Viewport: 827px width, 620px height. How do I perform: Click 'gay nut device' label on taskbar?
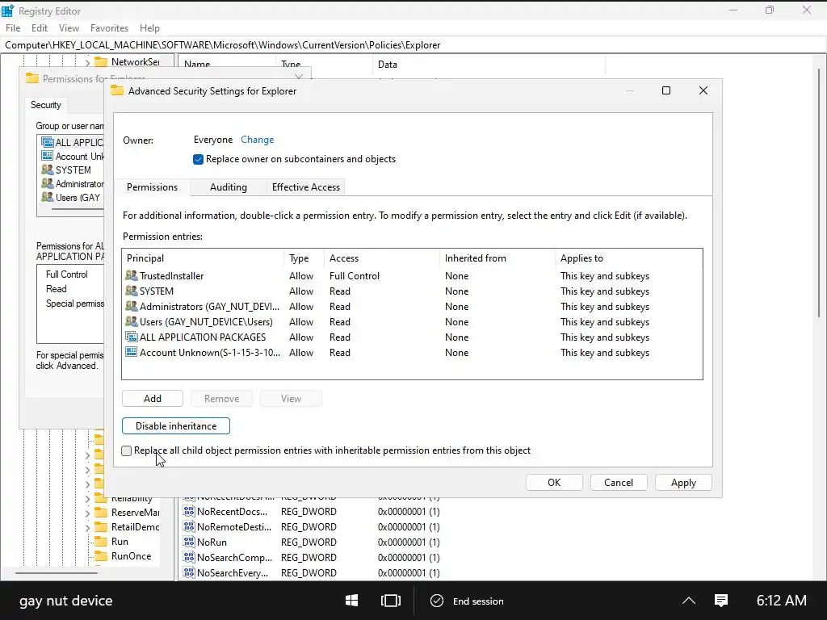click(x=66, y=601)
